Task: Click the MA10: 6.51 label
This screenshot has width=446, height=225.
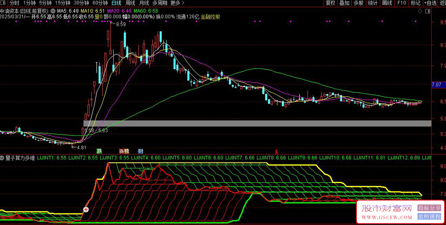Action: coord(93,11)
